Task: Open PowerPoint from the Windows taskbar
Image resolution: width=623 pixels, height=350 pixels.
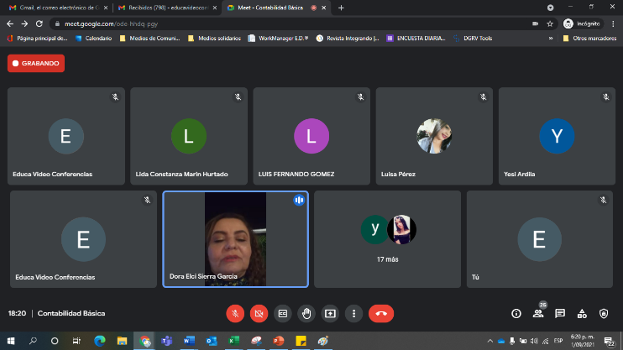Action: 279,341
